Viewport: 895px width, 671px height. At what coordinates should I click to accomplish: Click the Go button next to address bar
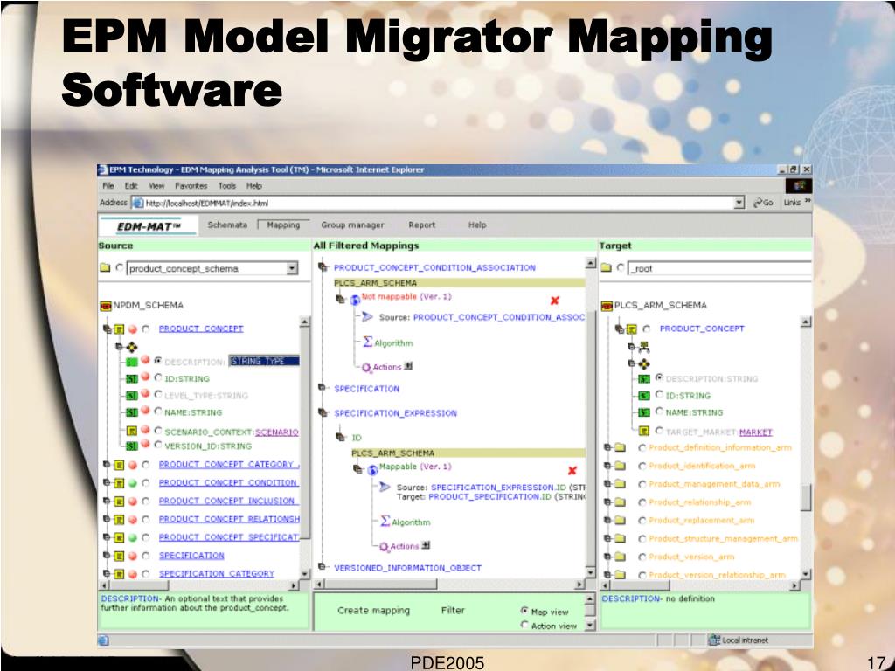(763, 203)
